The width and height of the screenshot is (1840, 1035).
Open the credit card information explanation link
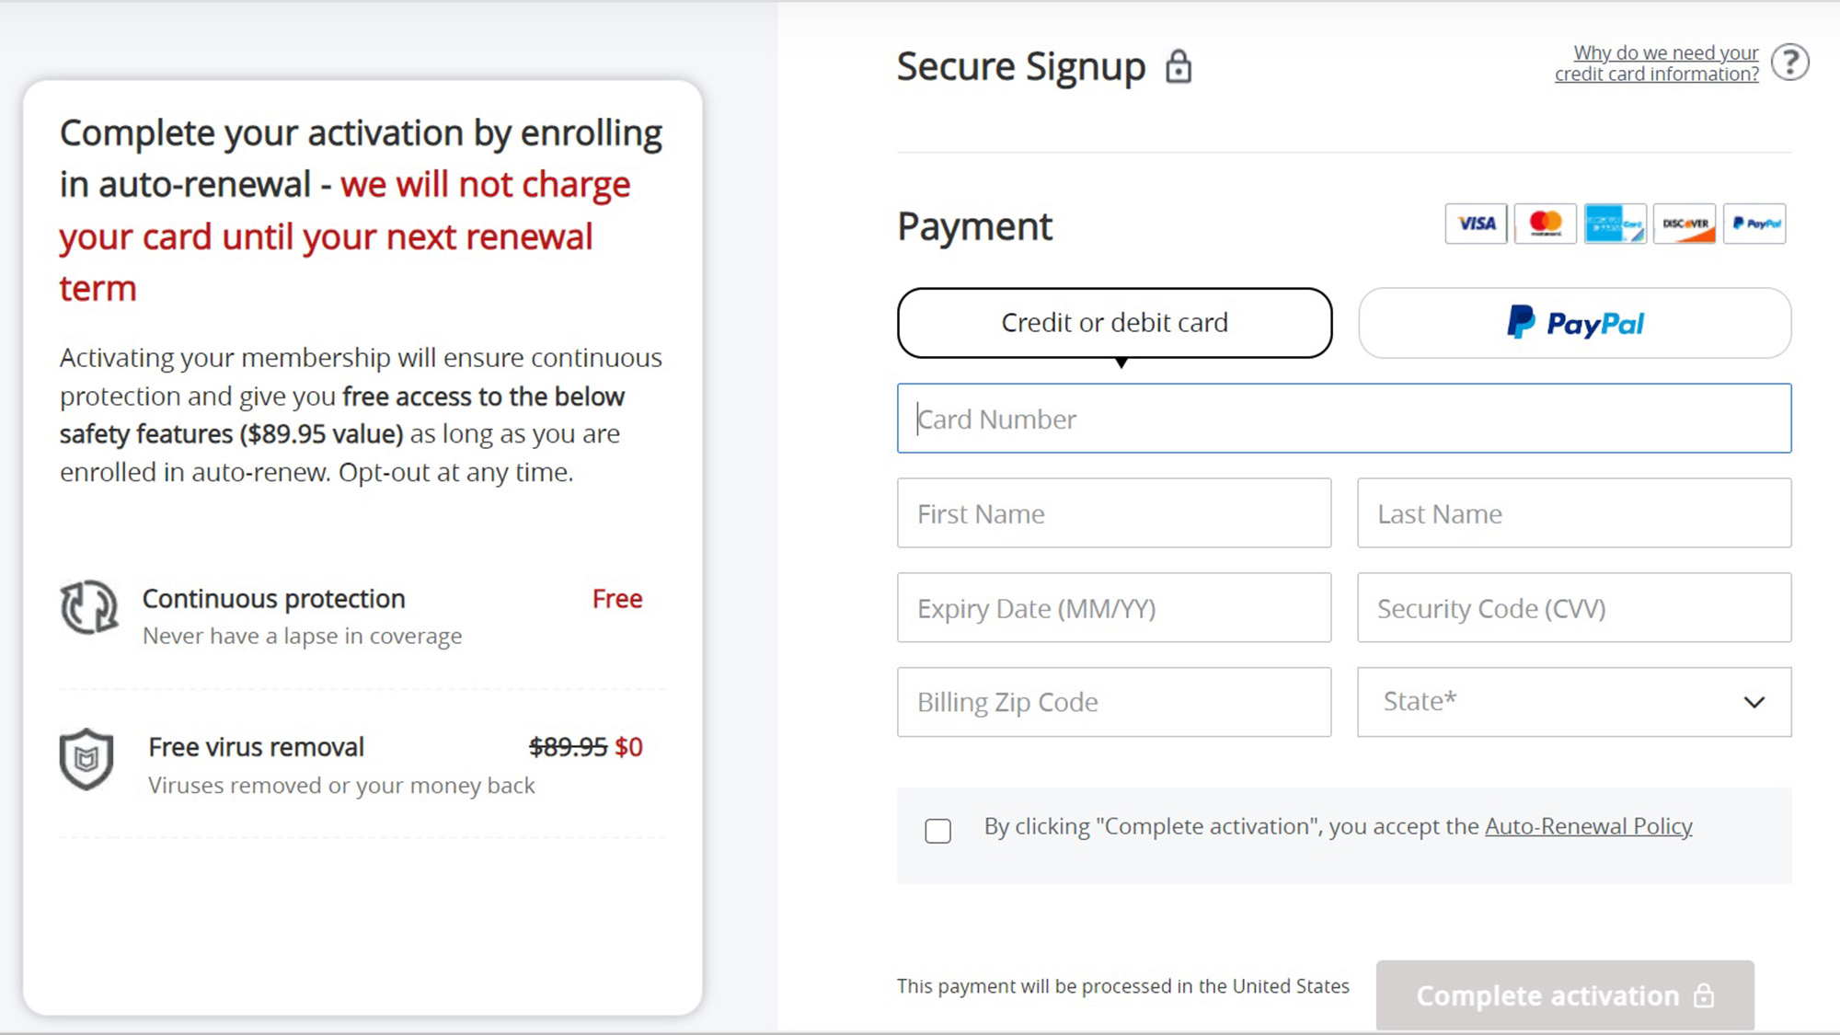pyautogui.click(x=1657, y=63)
